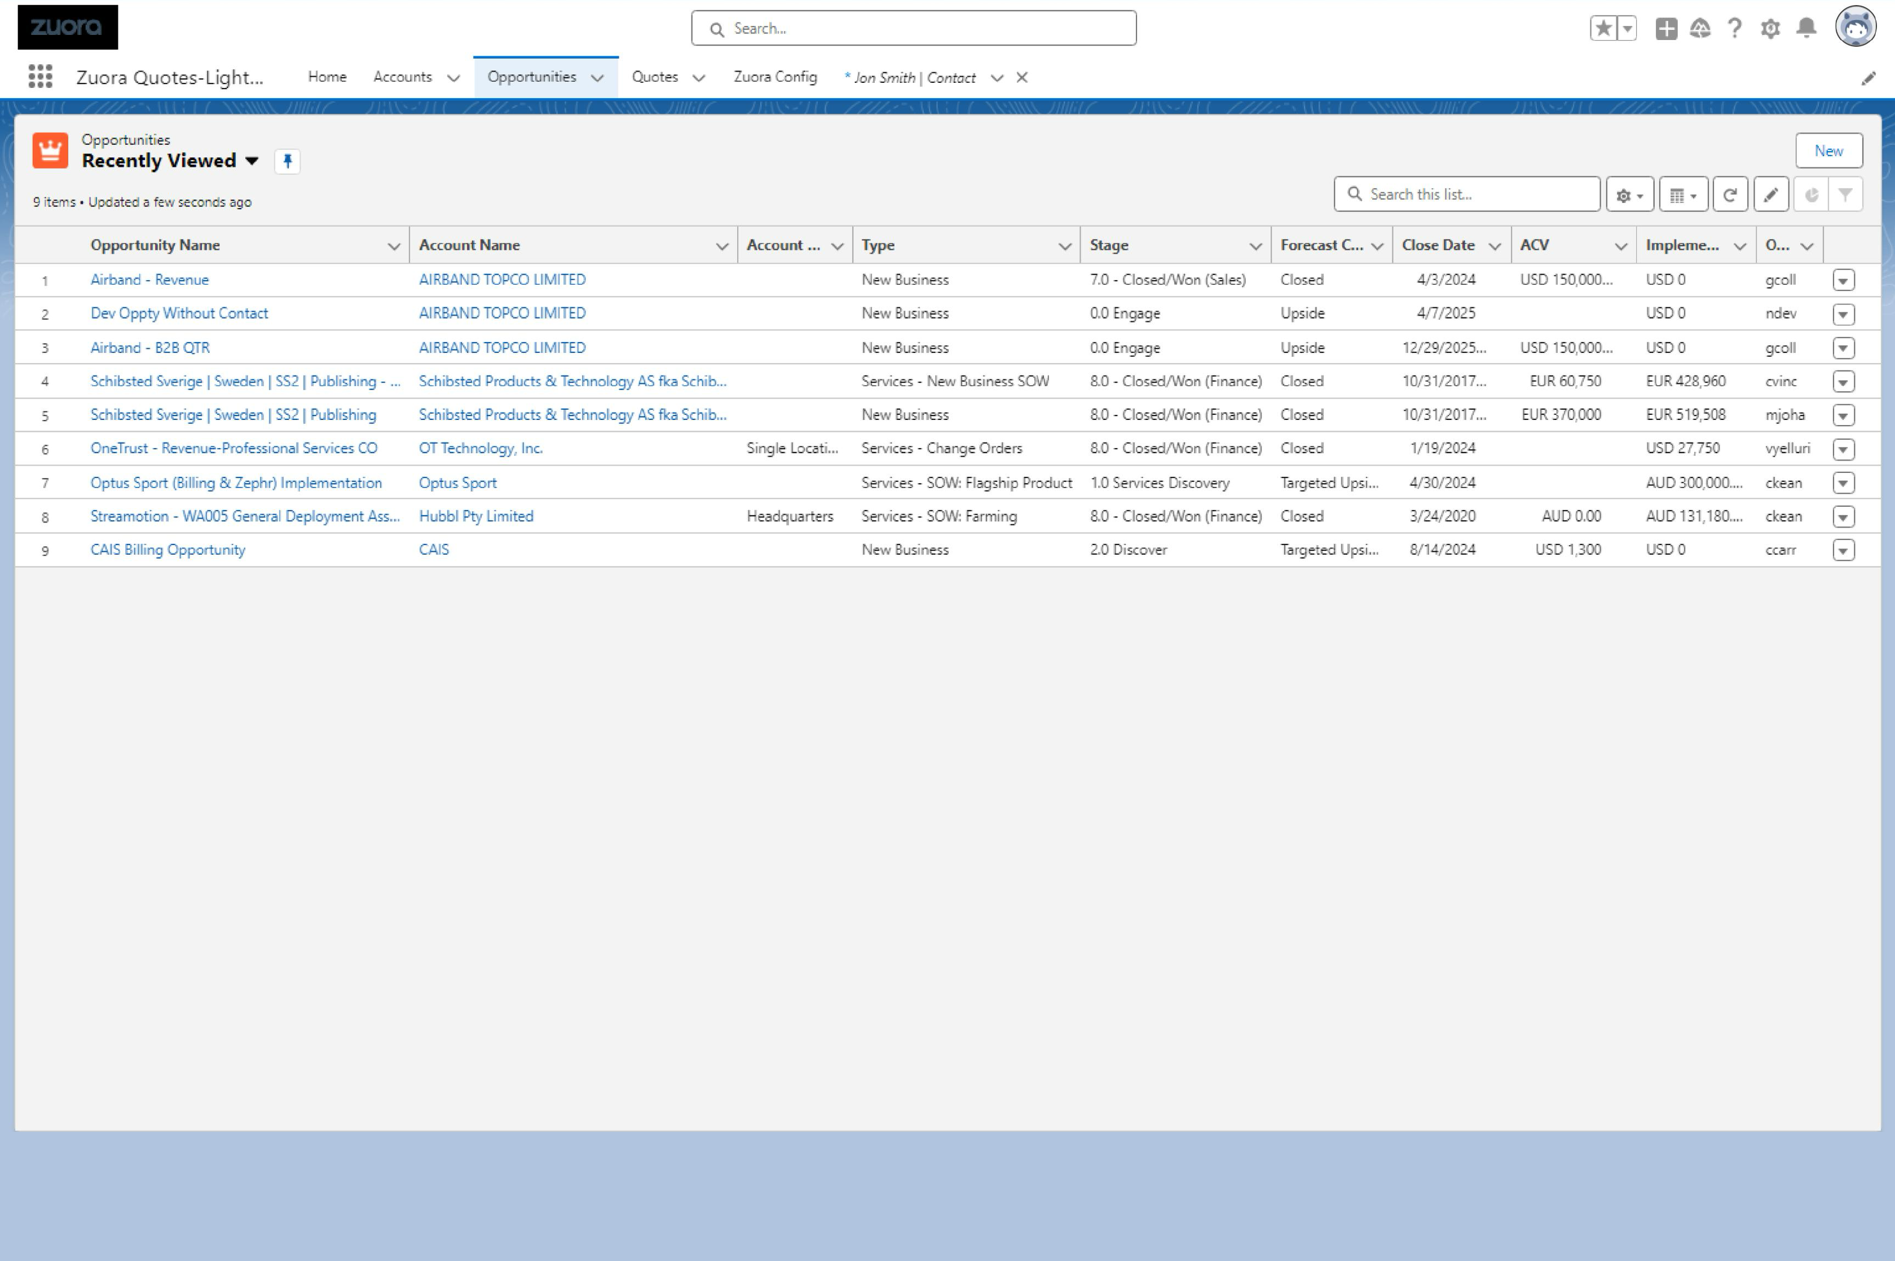Open the Opportunity Name column dropdown
Viewport: 1895px width, 1261px height.
394,245
